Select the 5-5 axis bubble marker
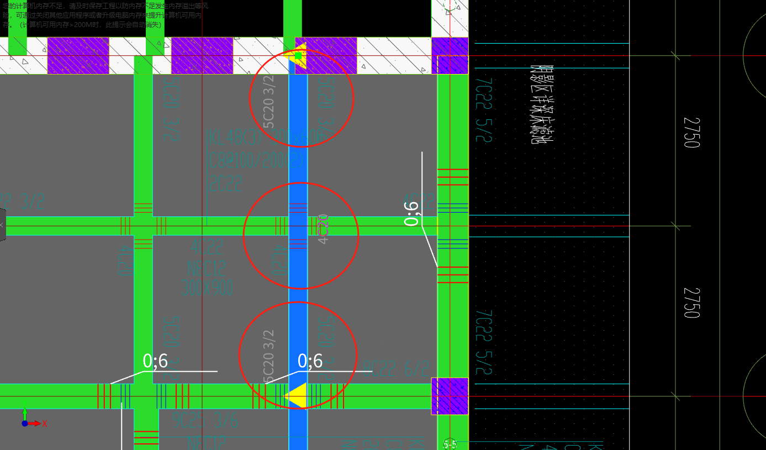This screenshot has width=766, height=450. coord(450,444)
